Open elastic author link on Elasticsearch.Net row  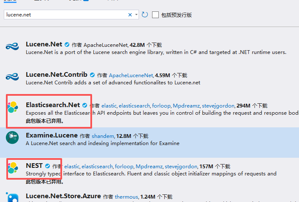point(109,106)
